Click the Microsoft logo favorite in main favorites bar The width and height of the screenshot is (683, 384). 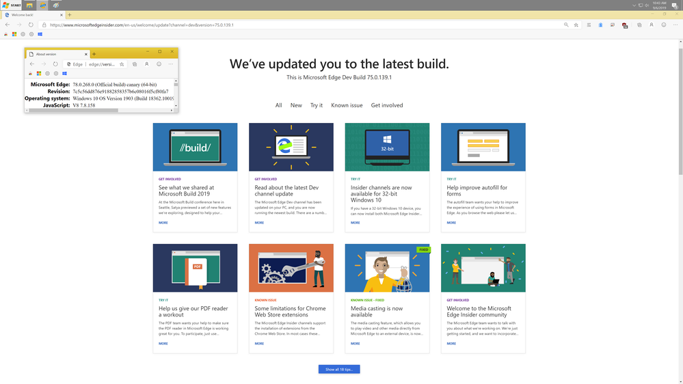coord(14,34)
